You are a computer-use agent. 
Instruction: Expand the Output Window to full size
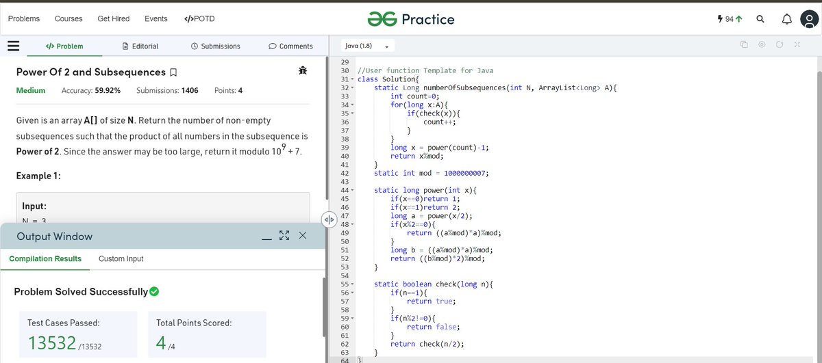(x=285, y=236)
